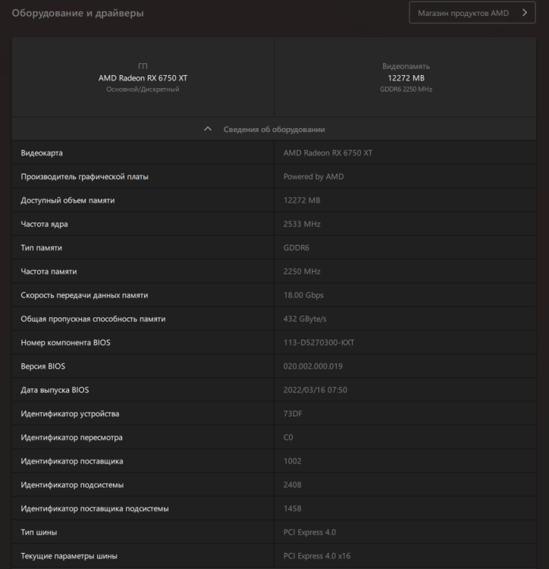Select the available memory 12272 MB value
This screenshot has width=549, height=569.
click(x=302, y=200)
